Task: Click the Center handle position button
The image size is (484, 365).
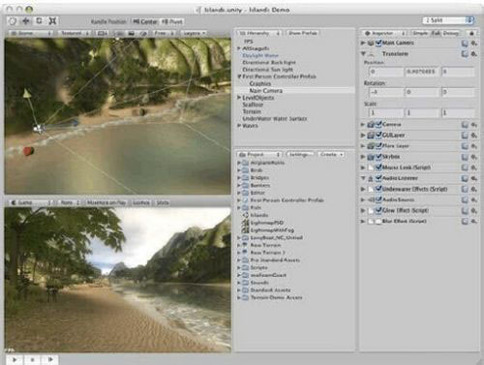Action: [145, 21]
